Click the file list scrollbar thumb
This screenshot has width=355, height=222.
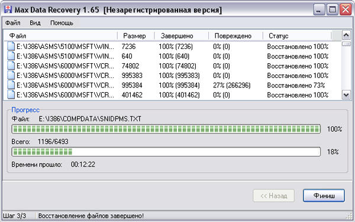coord(346,44)
